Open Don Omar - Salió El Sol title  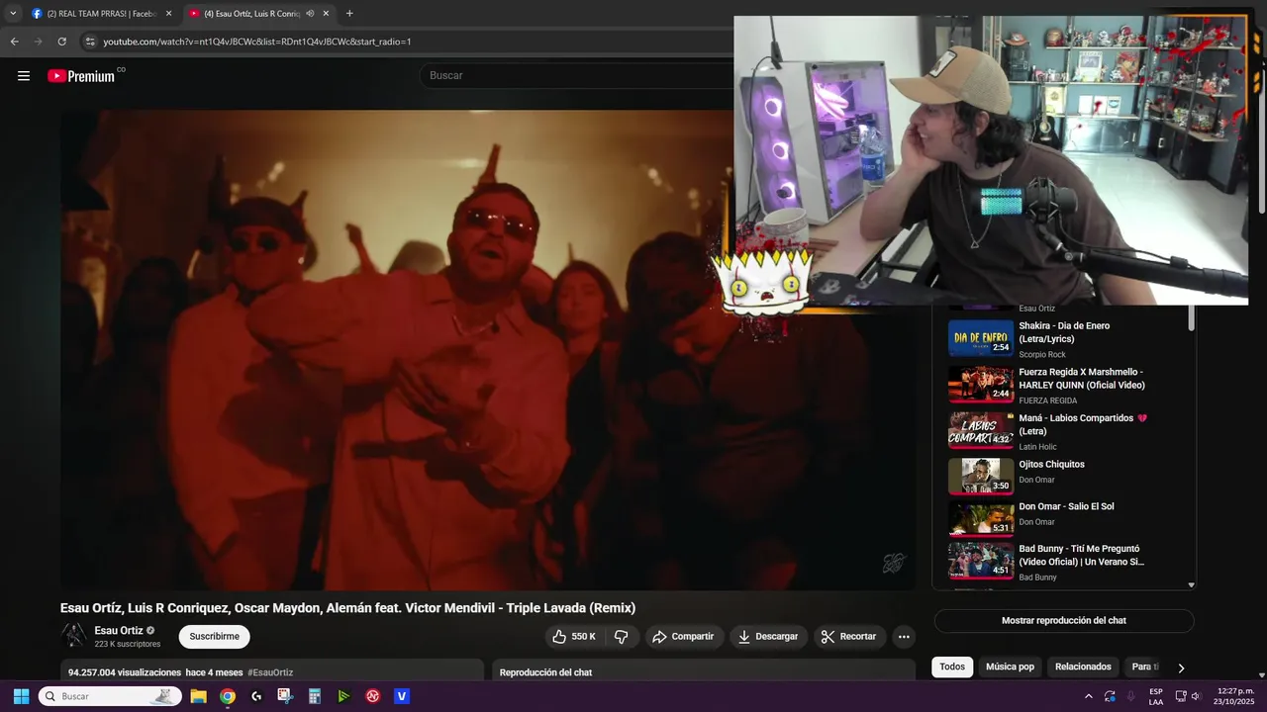tap(1066, 506)
